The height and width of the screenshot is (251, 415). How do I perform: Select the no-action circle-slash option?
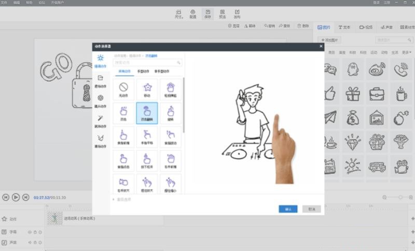click(123, 89)
